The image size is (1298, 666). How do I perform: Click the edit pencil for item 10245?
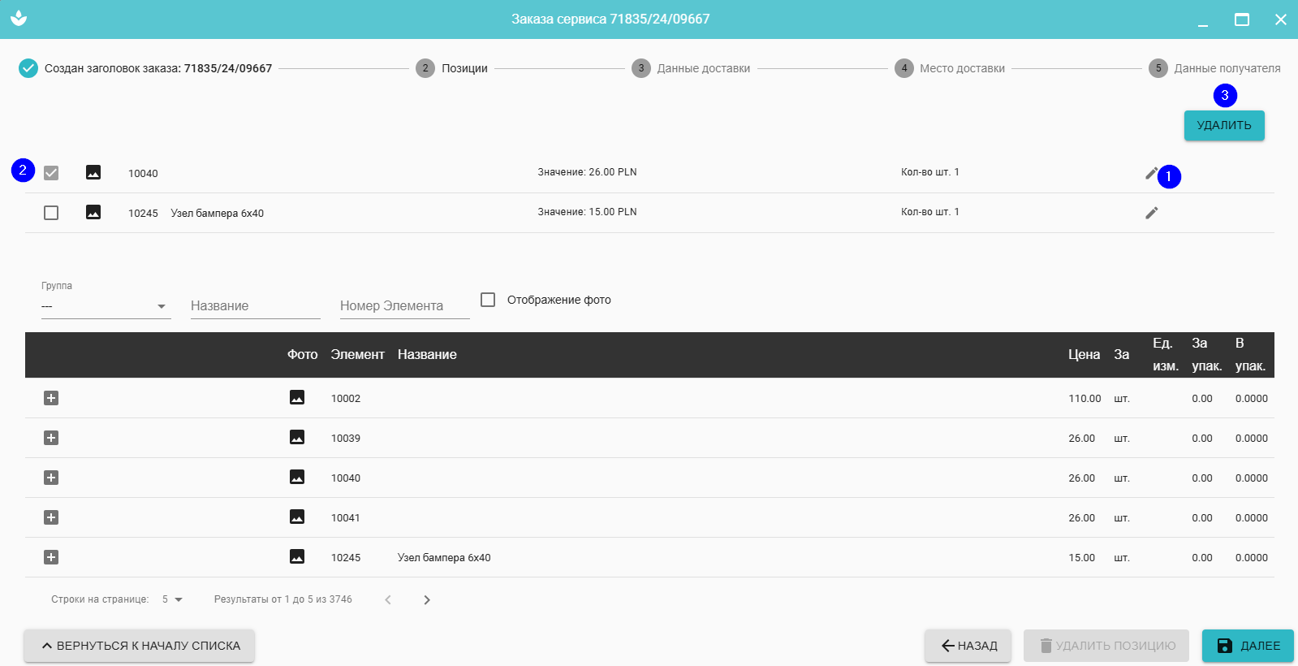[x=1151, y=213]
